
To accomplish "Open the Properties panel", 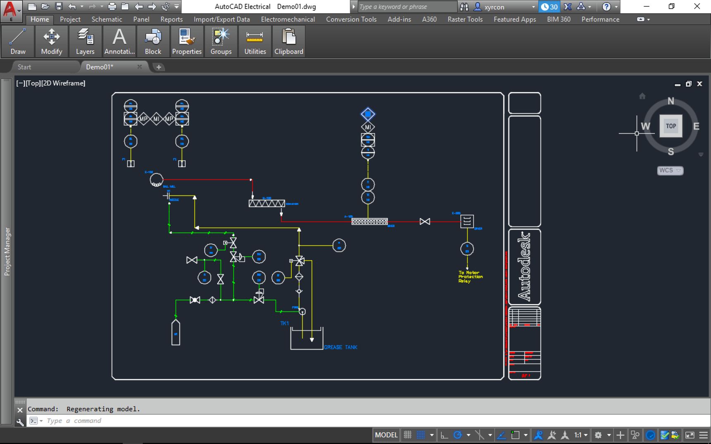I will pyautogui.click(x=187, y=41).
